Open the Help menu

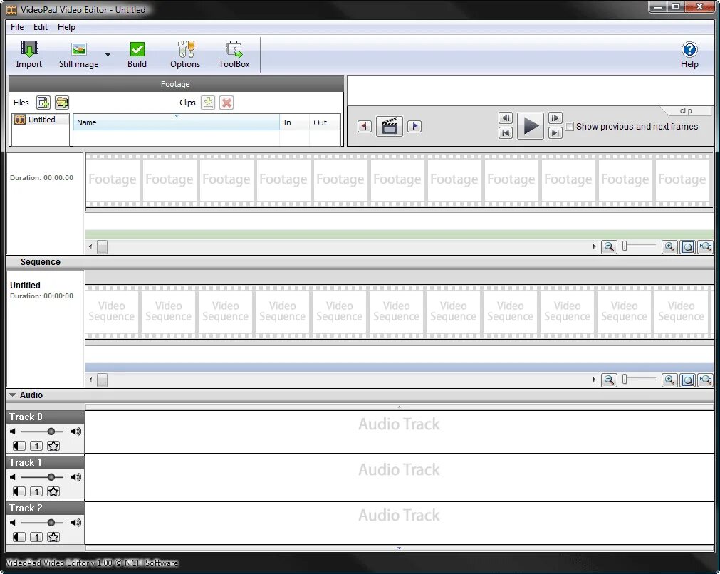[x=66, y=27]
